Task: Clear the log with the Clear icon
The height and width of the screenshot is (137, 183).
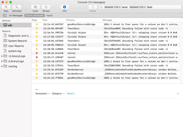Action: coord(35,7)
